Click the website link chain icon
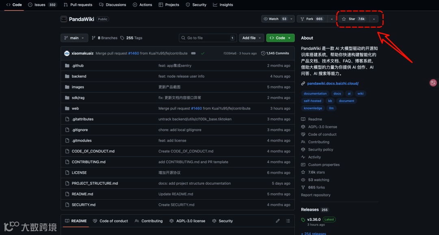Image resolution: width=439 pixels, height=235 pixels. (303, 84)
